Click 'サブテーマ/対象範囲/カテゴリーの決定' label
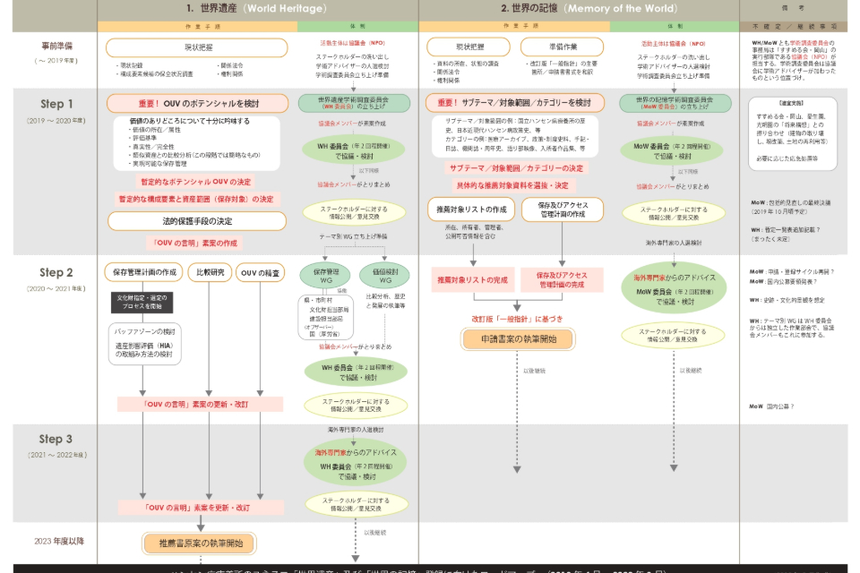860x573 pixels. point(516,168)
